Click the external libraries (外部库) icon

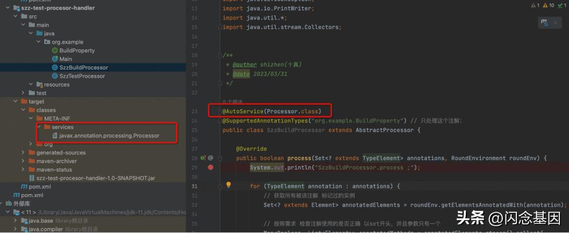(x=9, y=204)
